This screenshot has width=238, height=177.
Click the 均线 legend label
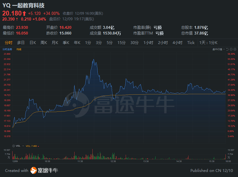click(19, 49)
